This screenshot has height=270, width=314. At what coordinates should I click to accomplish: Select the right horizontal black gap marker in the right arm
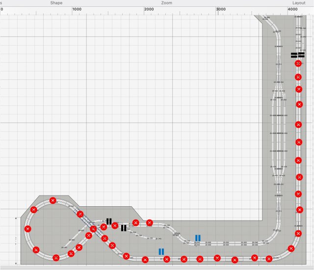[x=301, y=55]
